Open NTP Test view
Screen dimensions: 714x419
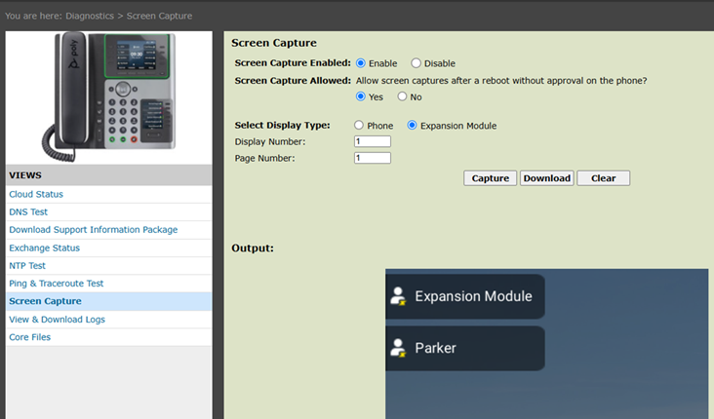tap(27, 266)
